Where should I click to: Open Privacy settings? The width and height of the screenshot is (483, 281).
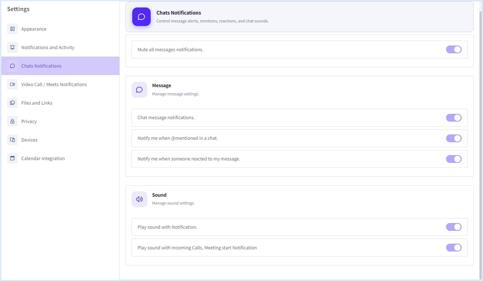click(x=60, y=121)
